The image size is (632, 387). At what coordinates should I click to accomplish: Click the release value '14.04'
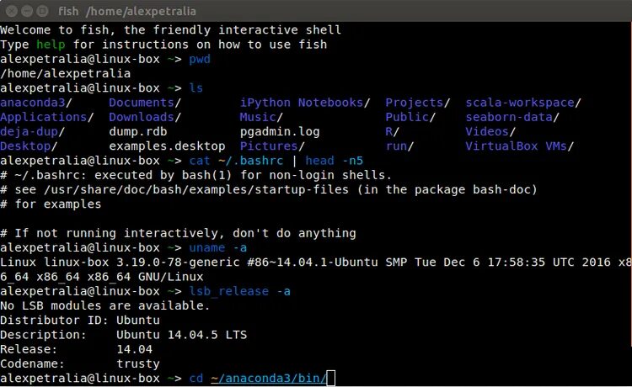click(134, 349)
